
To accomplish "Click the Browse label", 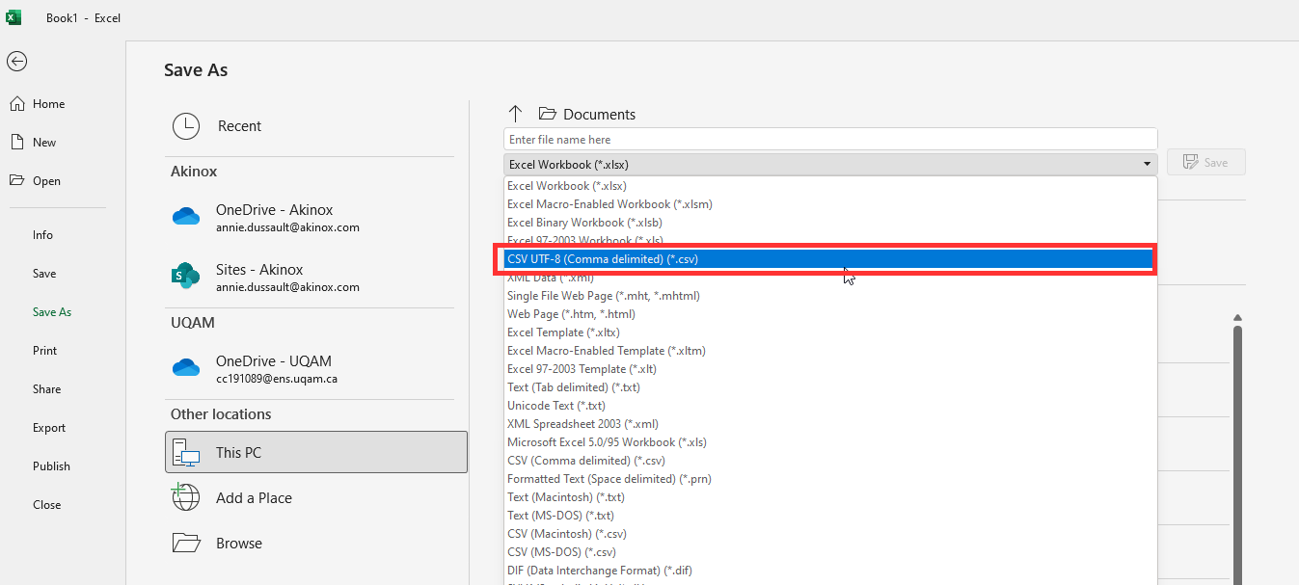I will pyautogui.click(x=239, y=544).
